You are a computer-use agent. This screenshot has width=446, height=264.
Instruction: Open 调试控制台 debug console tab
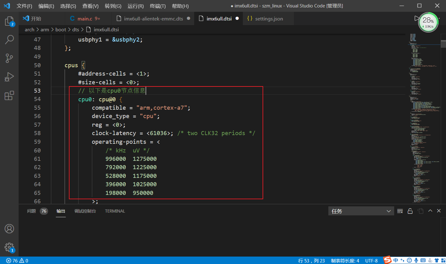point(85,211)
